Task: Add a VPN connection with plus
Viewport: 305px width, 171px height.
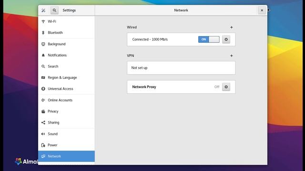Action: point(232,56)
